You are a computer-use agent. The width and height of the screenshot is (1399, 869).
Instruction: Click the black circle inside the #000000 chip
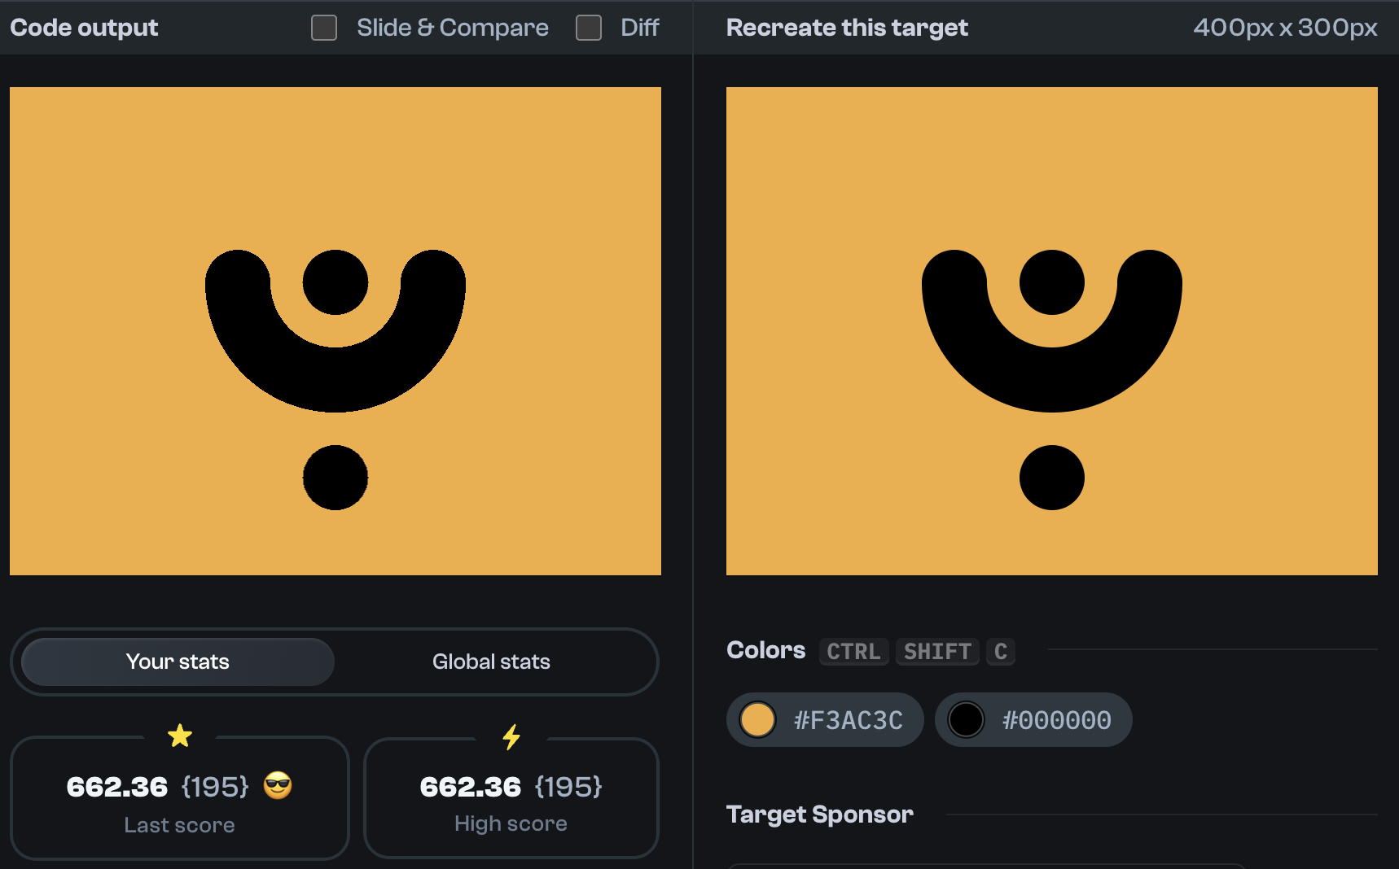(x=967, y=719)
